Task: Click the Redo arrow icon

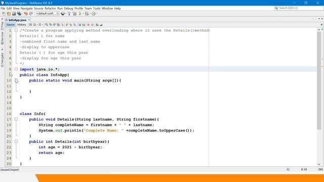Action: 31,14
